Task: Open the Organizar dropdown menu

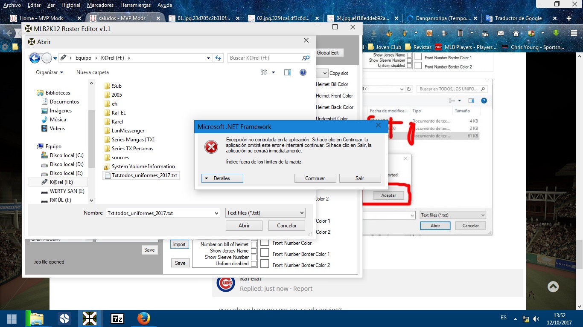Action: point(50,72)
